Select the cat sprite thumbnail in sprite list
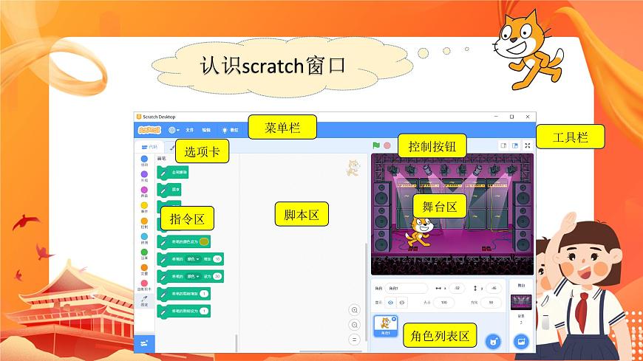The height and width of the screenshot is (361, 643). pos(386,326)
